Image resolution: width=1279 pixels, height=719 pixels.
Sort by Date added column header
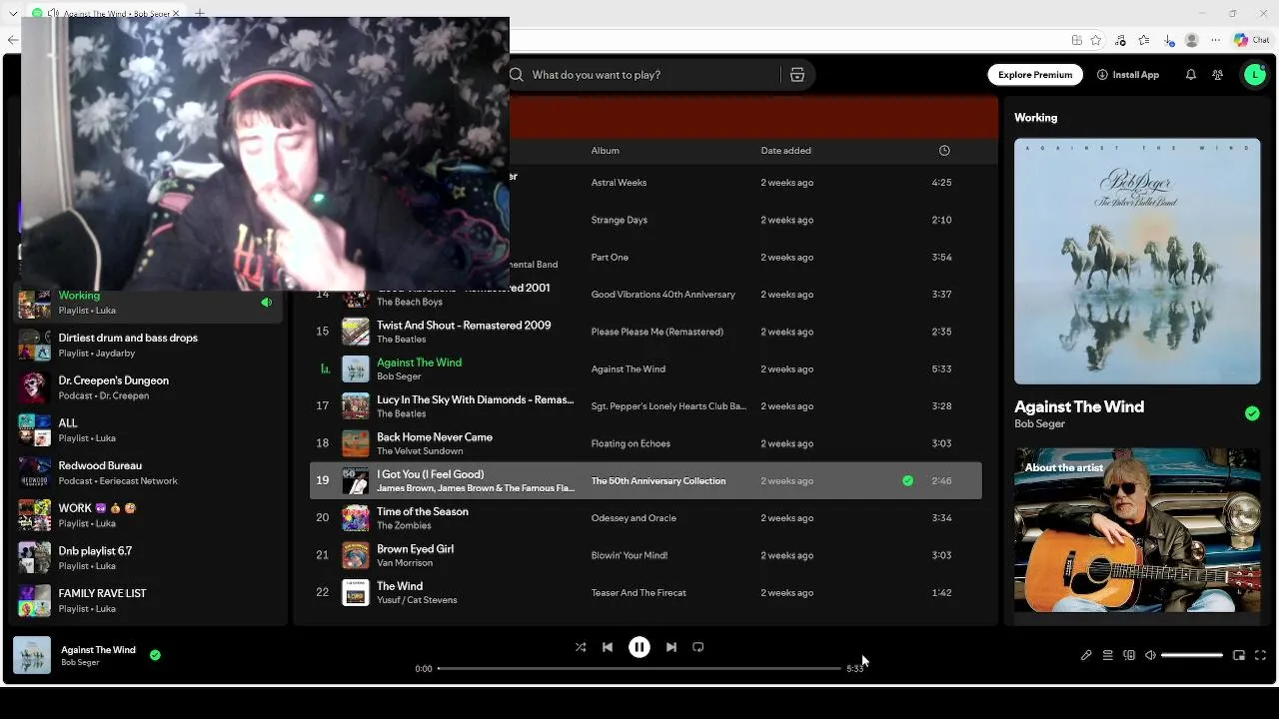pos(786,151)
